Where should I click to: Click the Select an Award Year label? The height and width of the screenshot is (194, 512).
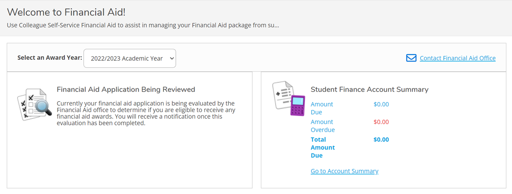pyautogui.click(x=50, y=58)
